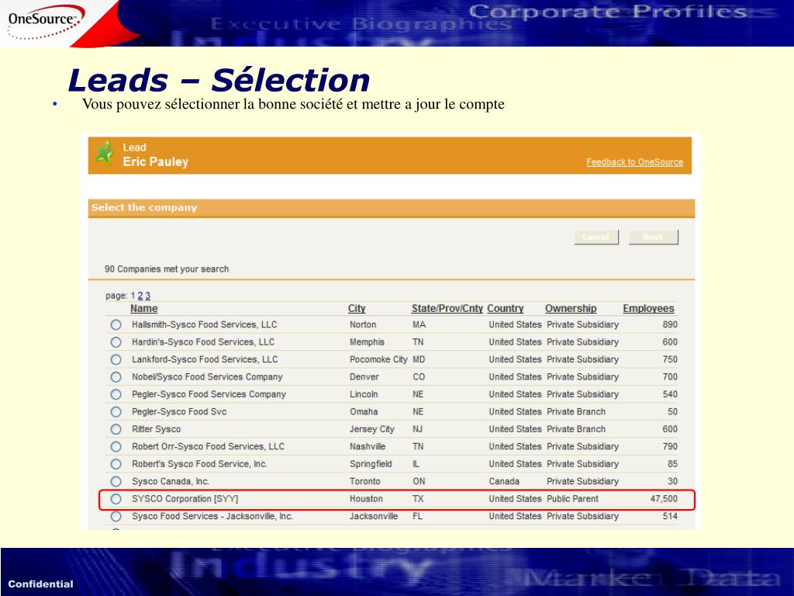Go to results page 2

pyautogui.click(x=140, y=296)
